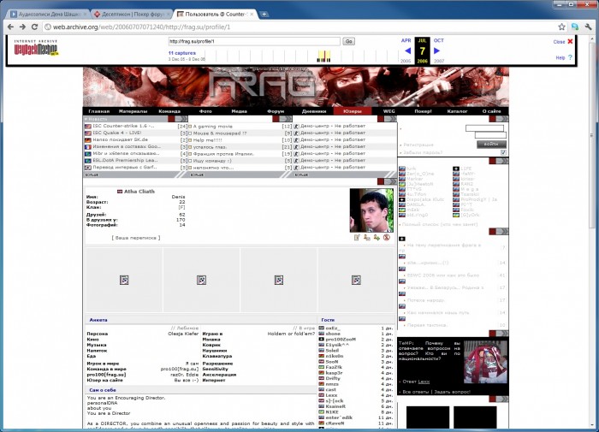Viewport: 599px width, 432px height.
Task: Open the ISC Quake 4 - LIVE! news item
Action: coord(117,133)
